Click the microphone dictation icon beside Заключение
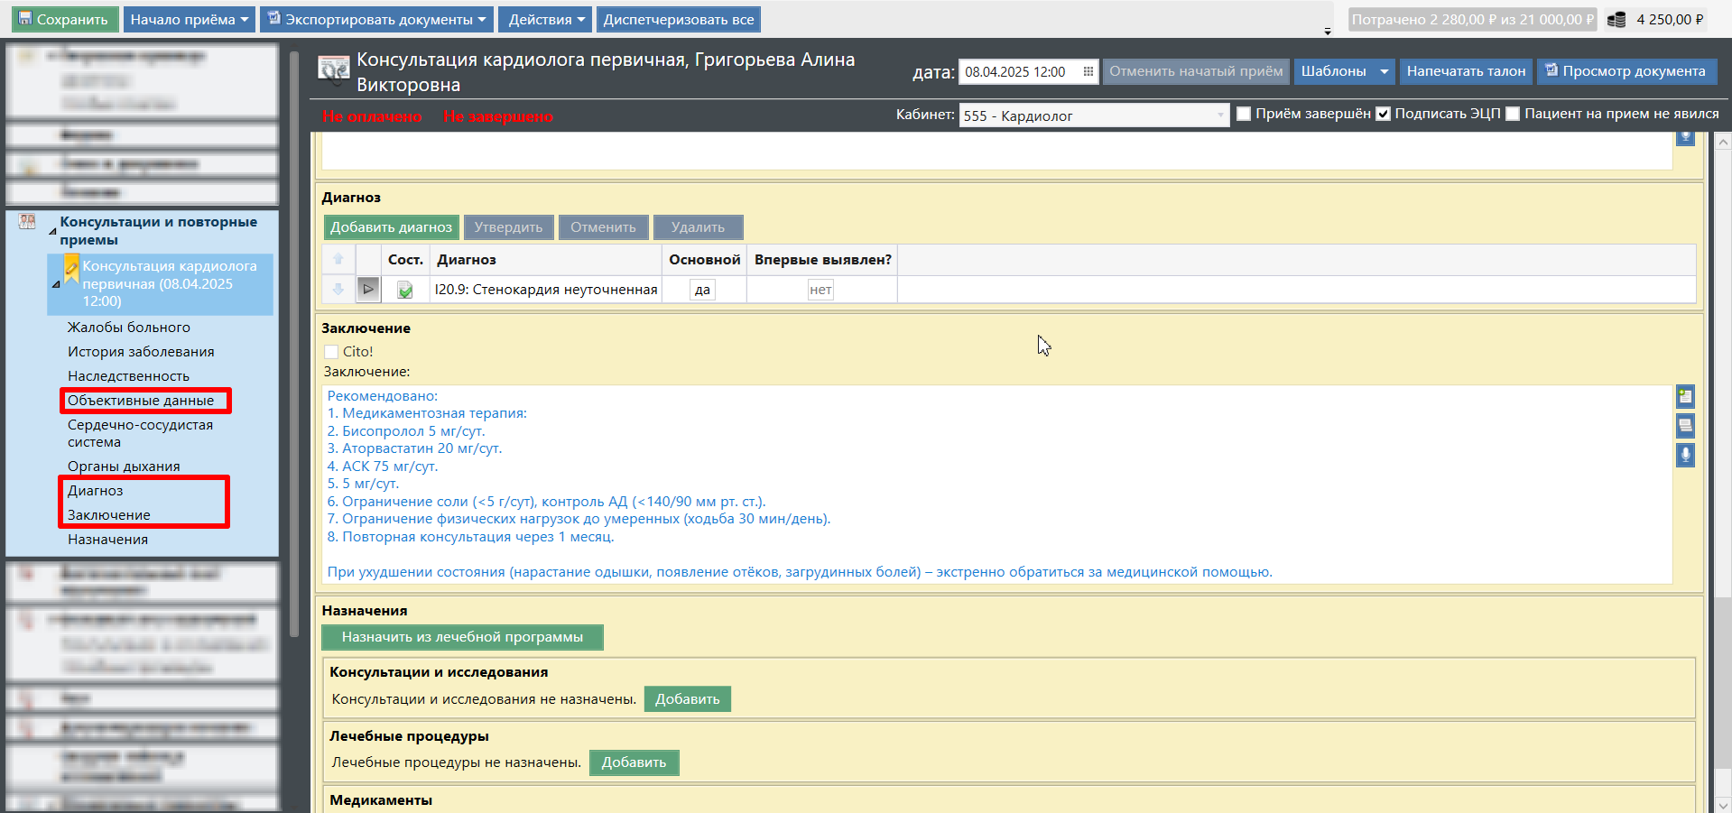Screen dimensions: 1732x813 (1685, 455)
